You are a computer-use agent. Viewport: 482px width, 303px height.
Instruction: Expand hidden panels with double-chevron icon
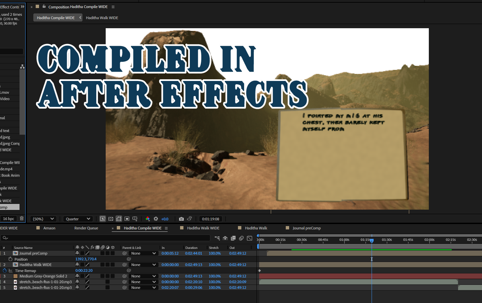click(23, 7)
